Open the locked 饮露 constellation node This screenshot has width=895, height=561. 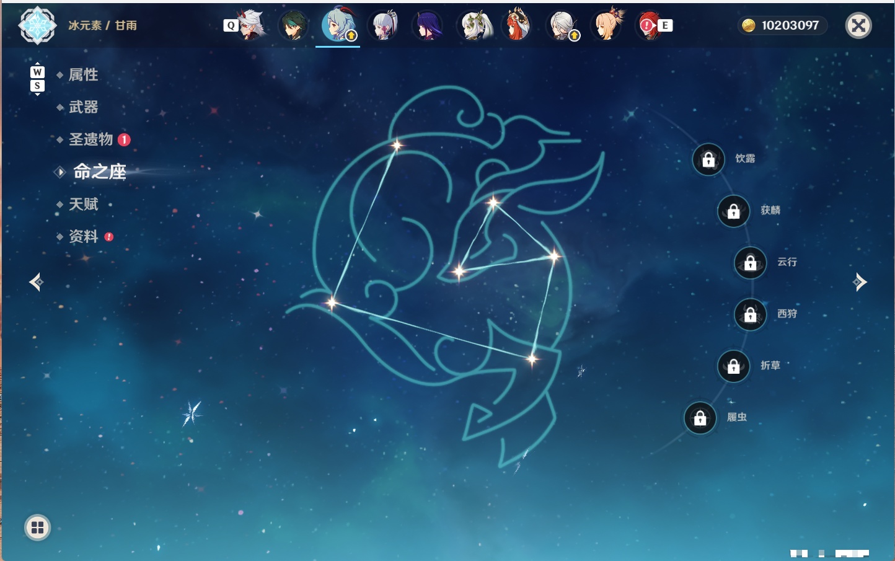(x=708, y=159)
